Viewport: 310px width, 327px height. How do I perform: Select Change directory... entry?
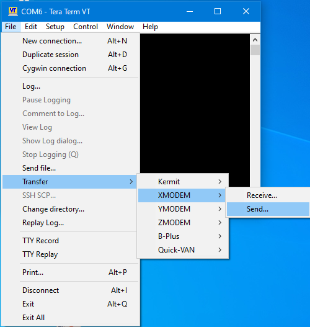(x=71, y=209)
